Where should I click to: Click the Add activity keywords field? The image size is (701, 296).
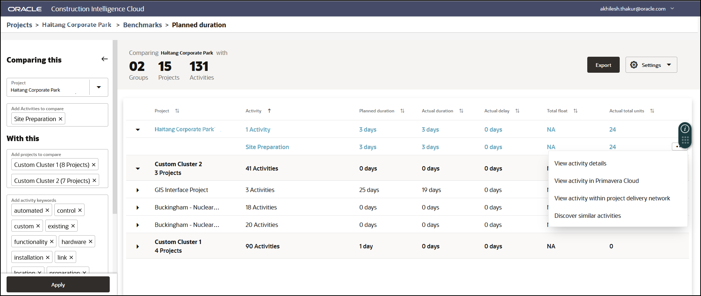pos(57,235)
